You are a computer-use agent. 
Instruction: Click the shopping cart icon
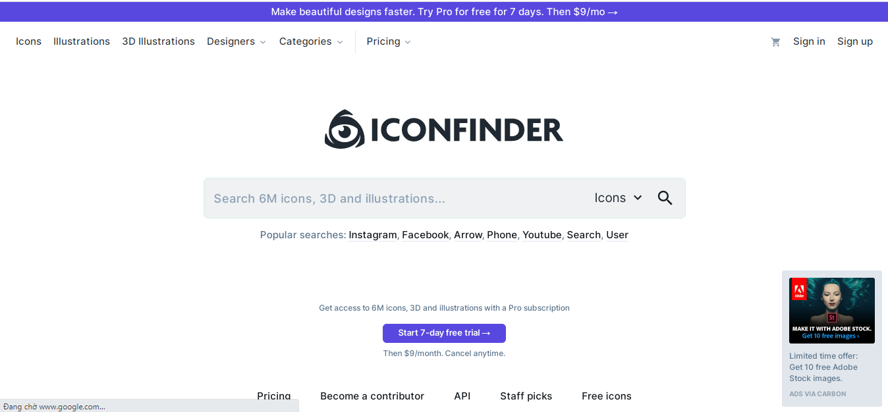(x=775, y=42)
